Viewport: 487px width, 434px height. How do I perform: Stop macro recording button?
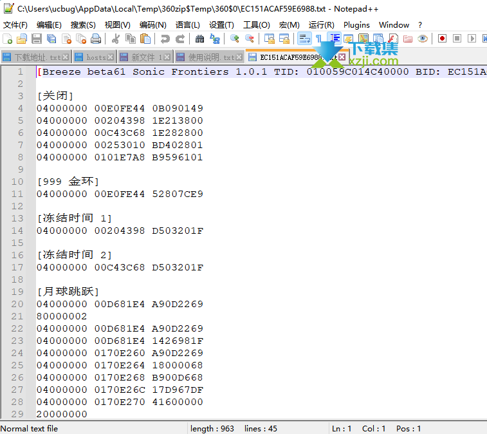[457, 39]
